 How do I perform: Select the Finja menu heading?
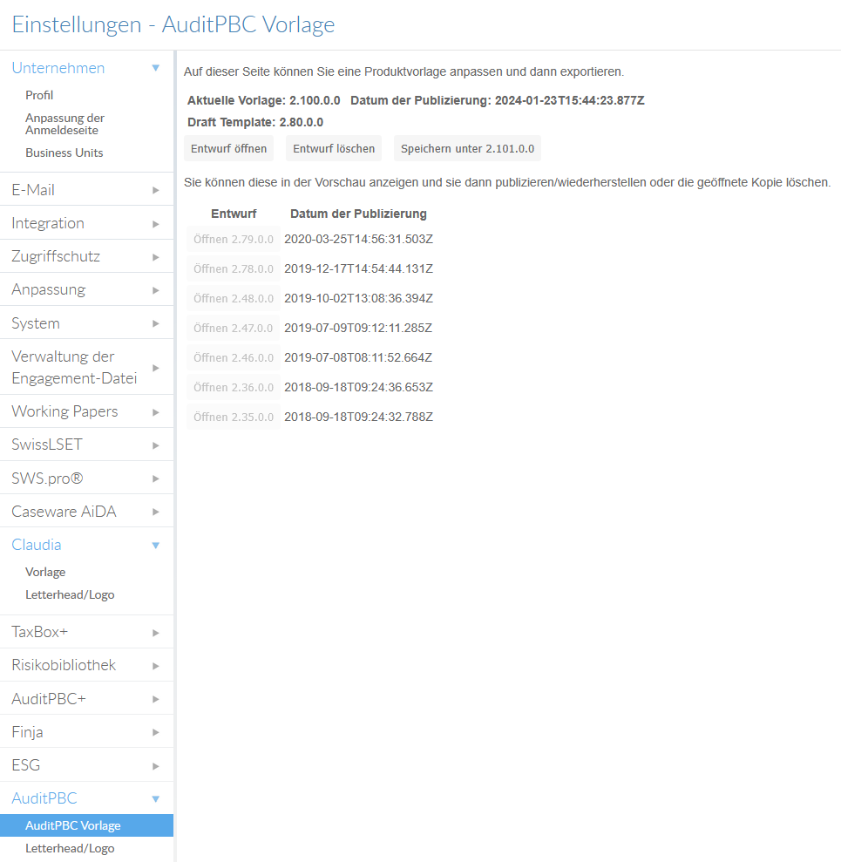27,732
